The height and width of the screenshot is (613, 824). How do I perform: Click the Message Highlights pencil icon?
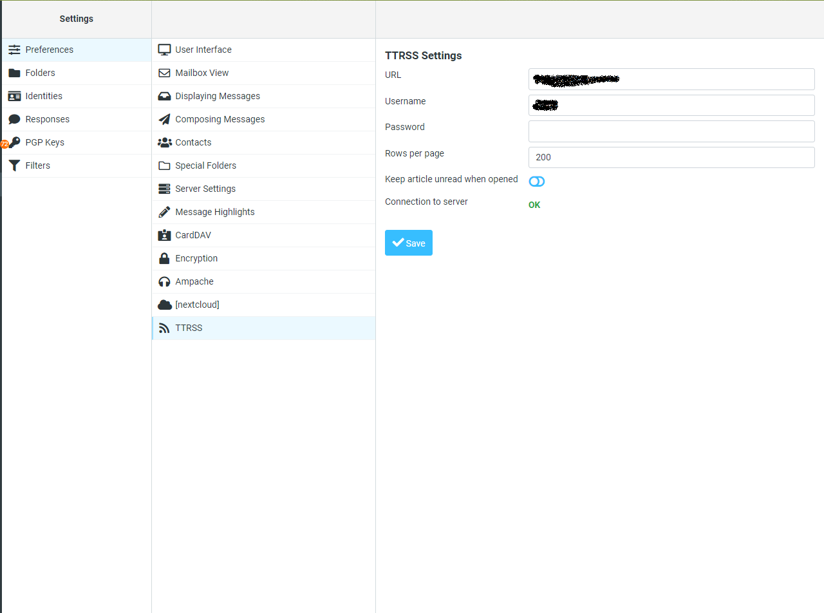point(164,212)
